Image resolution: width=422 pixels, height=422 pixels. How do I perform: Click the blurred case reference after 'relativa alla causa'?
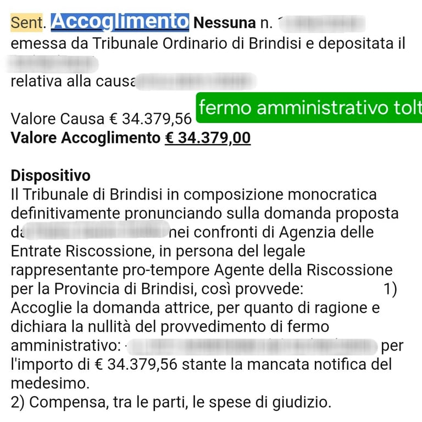(x=196, y=82)
